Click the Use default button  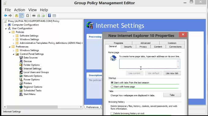tap(154, 73)
